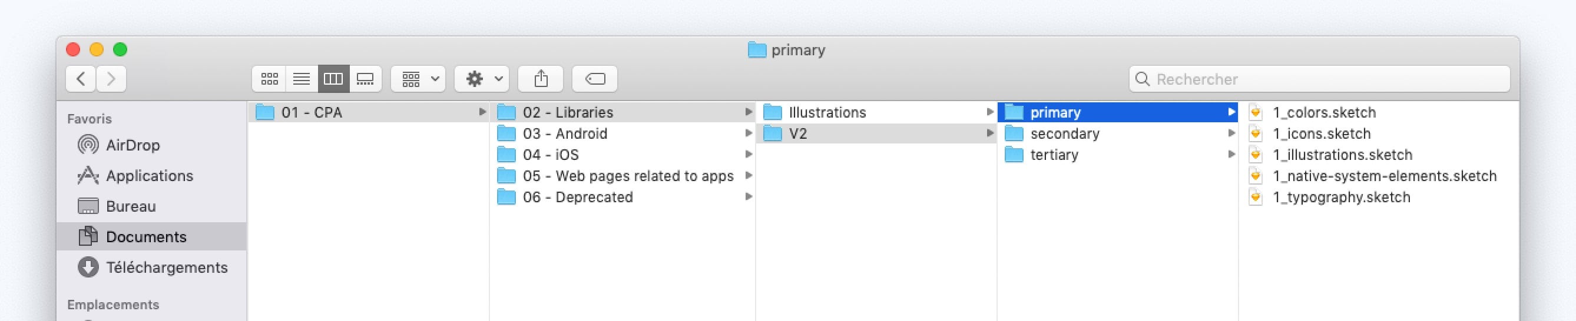
Task: Expand tertiary via its arrow
Action: (1231, 155)
